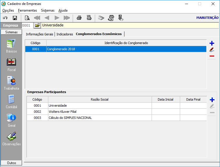
Task: Select the Conglomerados Econômicos tab
Action: [99, 34]
